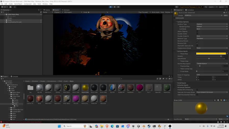Click the Pause button in toolbar
The image size is (229, 129).
tap(114, 7)
